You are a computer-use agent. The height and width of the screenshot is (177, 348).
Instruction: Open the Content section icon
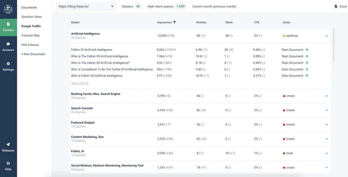[8, 24]
